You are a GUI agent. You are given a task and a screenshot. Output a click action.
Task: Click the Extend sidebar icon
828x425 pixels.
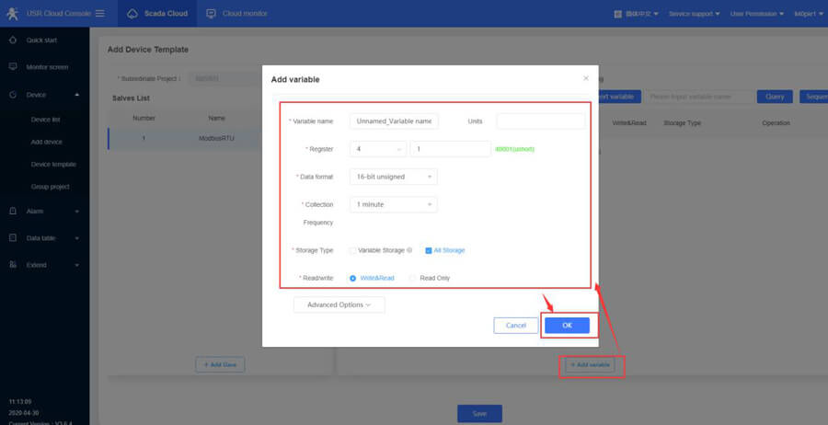(13, 265)
